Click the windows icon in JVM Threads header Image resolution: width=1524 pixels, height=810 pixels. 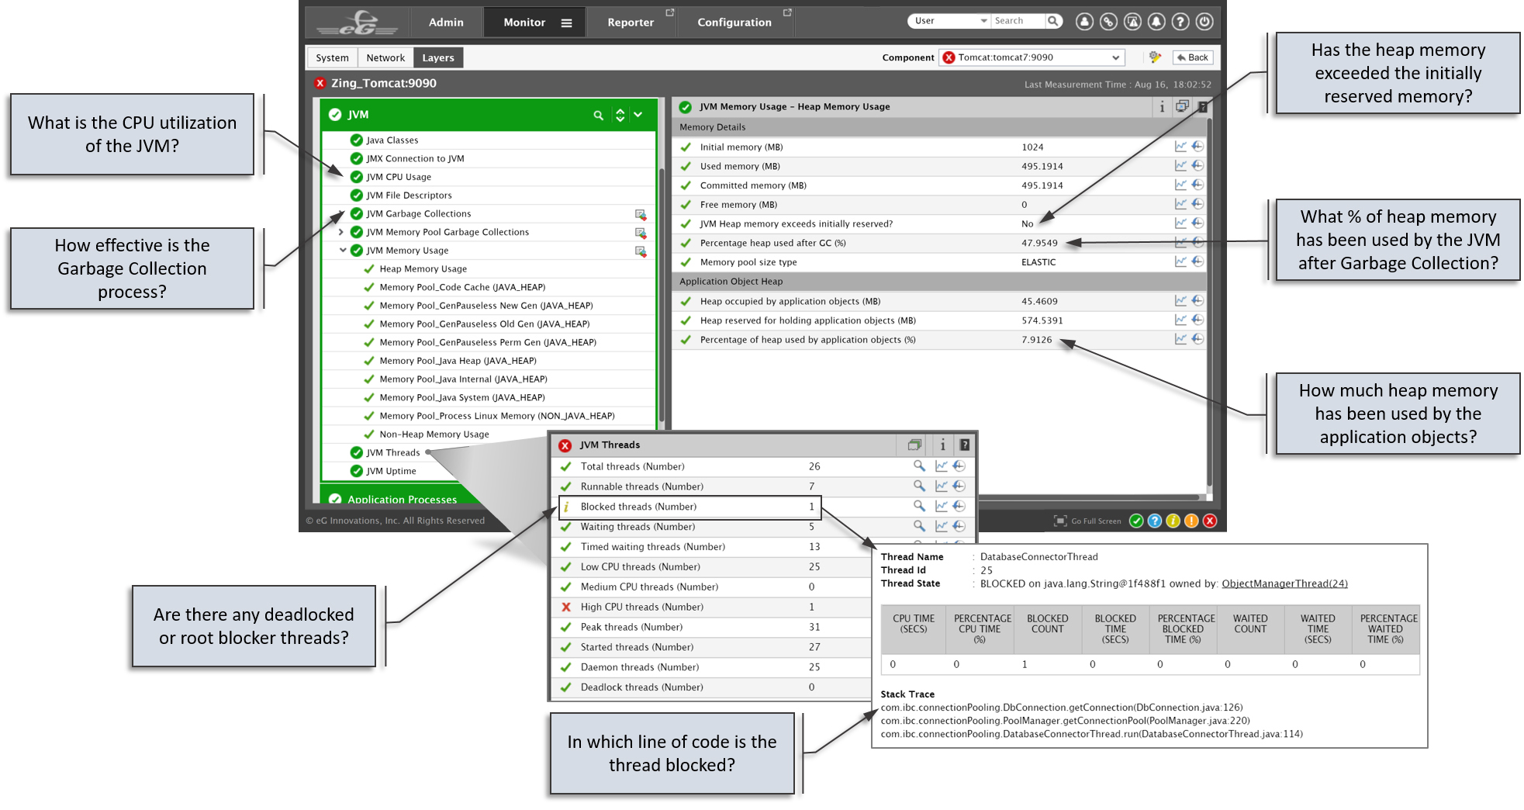point(914,445)
